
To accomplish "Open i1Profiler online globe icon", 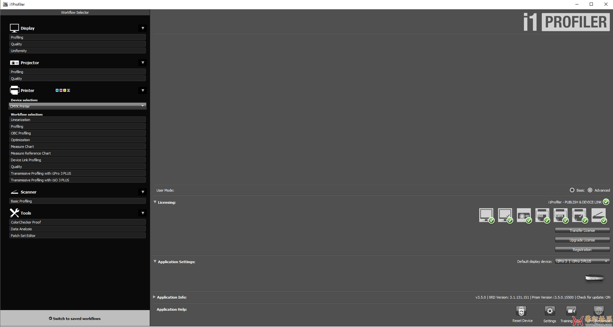I will coord(599,311).
